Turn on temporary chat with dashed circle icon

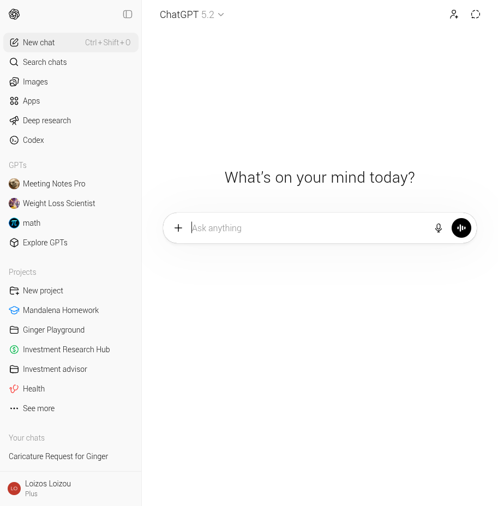tap(476, 15)
